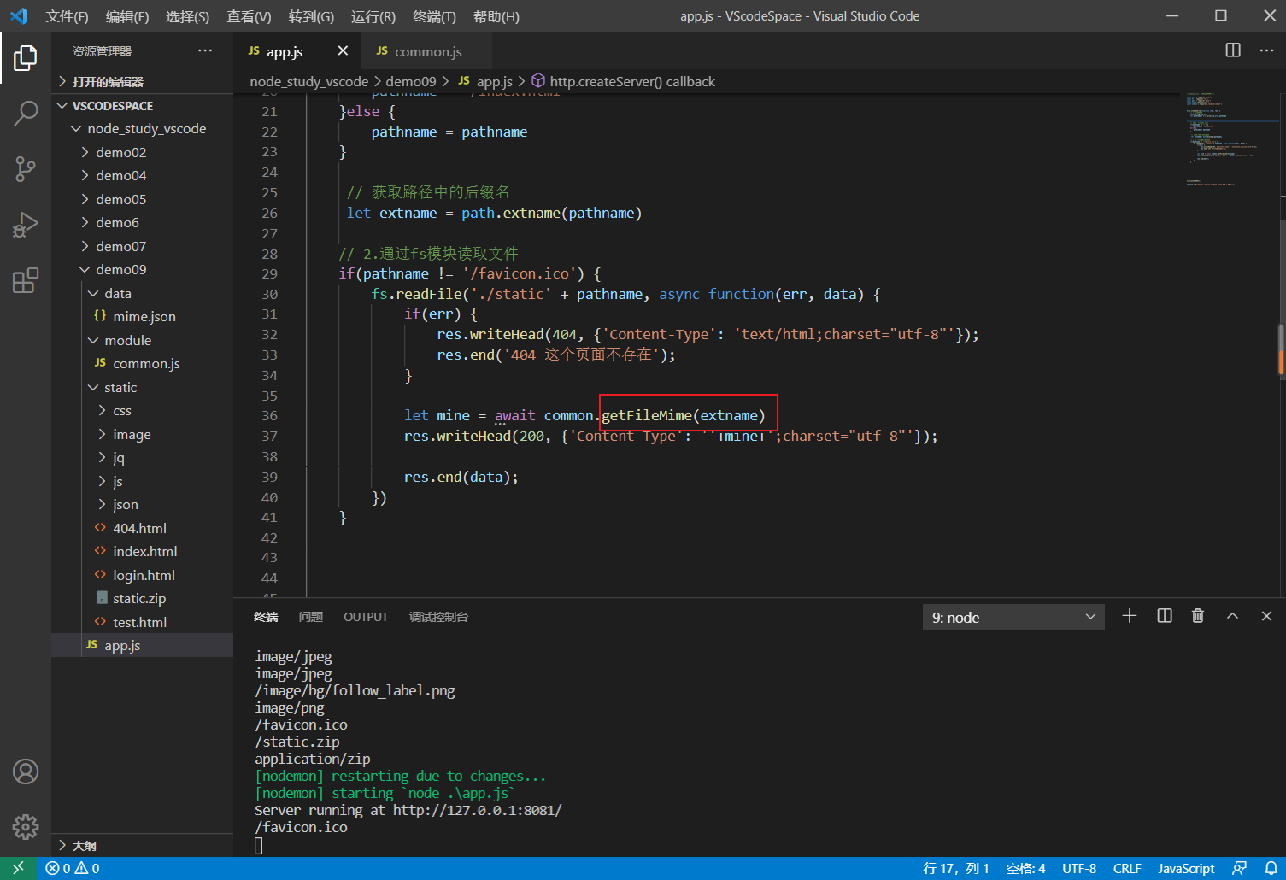This screenshot has height=880, width=1286.
Task: Kill the terminal with trash icon
Action: pyautogui.click(x=1198, y=616)
